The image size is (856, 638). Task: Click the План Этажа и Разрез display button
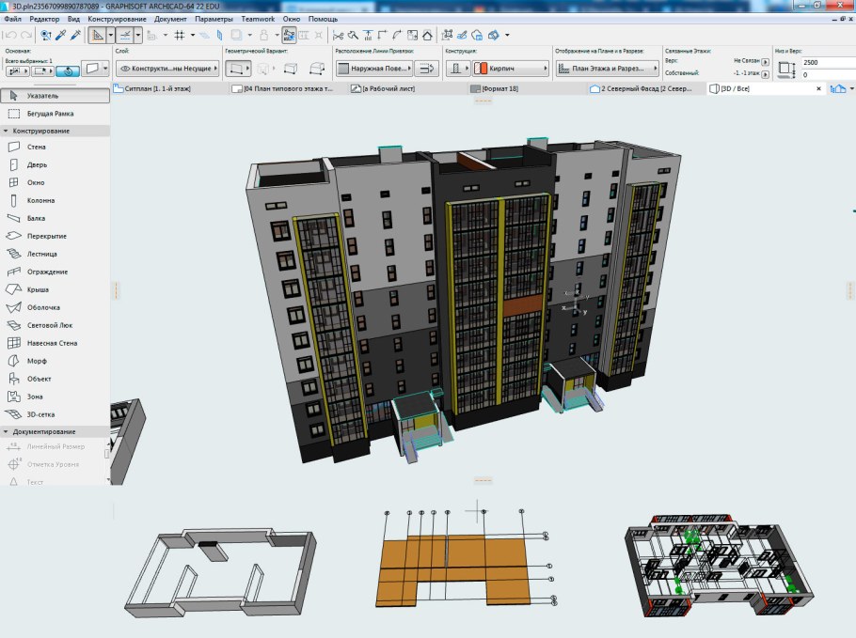click(606, 69)
